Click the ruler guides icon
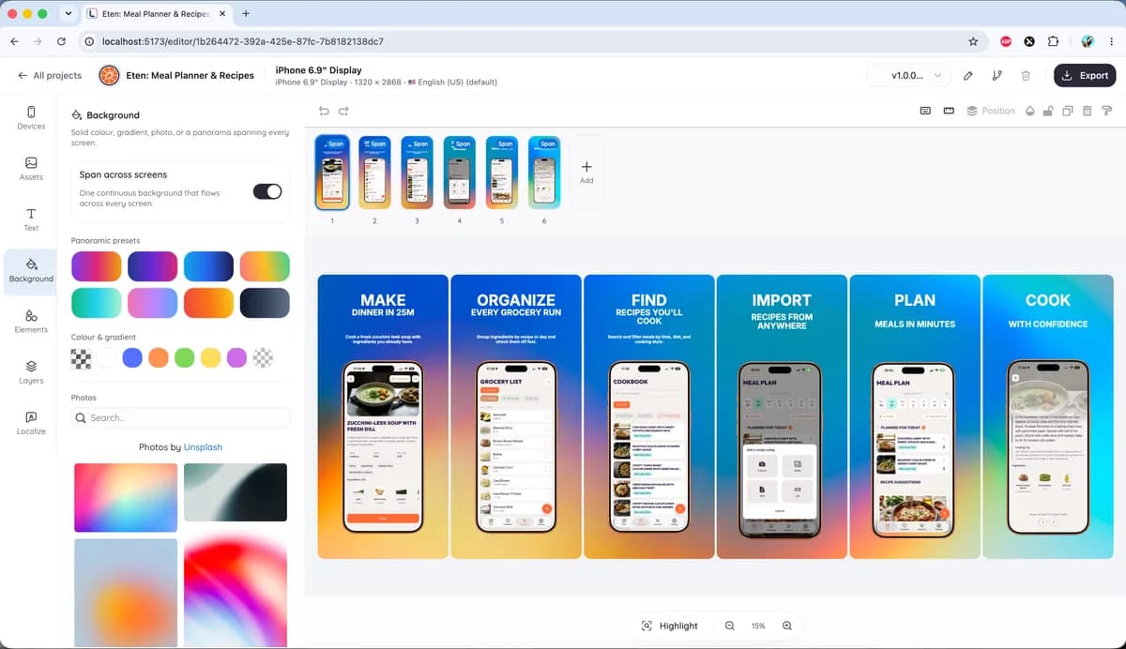The height and width of the screenshot is (649, 1126). (x=948, y=111)
